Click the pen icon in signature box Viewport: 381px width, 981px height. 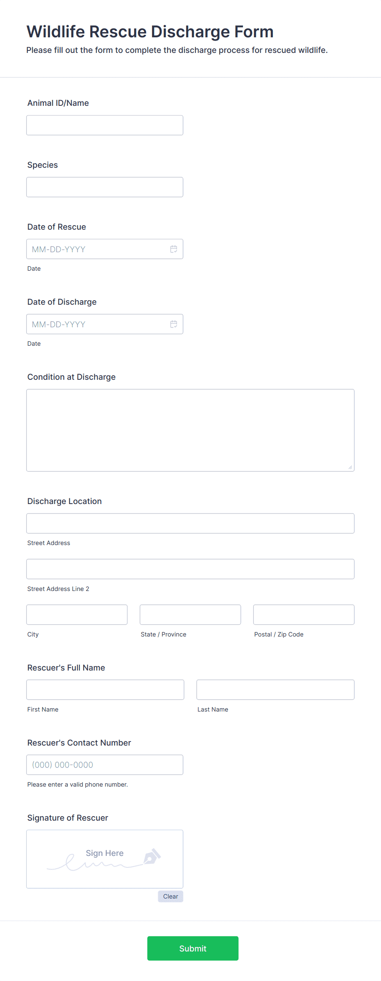(152, 856)
